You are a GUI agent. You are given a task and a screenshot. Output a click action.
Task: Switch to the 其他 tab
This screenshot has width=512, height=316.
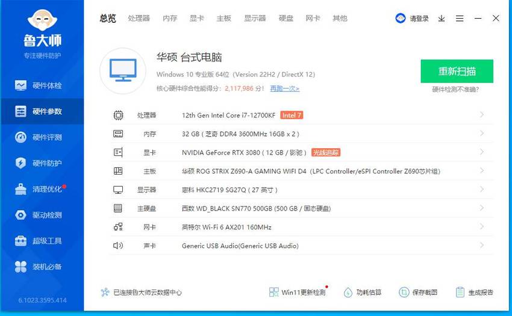coord(340,18)
